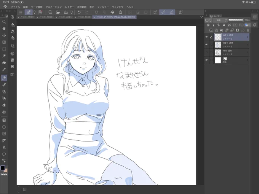Select the Move layer tool
This screenshot has height=194, width=259.
click(4, 35)
